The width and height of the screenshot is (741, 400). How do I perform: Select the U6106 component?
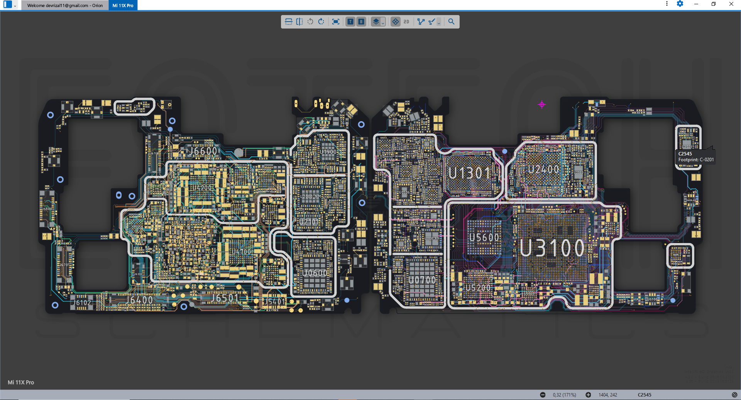[x=652, y=299]
